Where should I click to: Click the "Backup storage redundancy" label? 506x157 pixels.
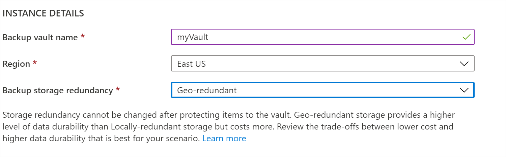click(57, 90)
